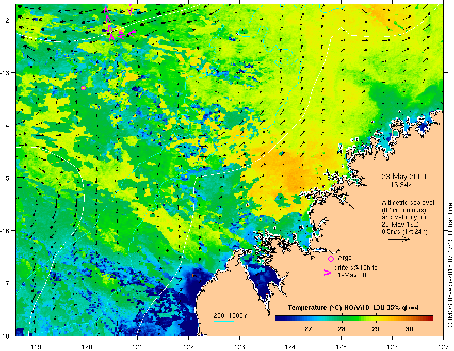Click the latitude axis label -12
This screenshot has height=351, width=454.
pos(5,20)
